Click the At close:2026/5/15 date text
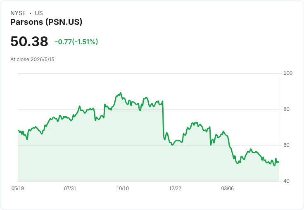The height and width of the screenshot is (210, 304). click(32, 60)
